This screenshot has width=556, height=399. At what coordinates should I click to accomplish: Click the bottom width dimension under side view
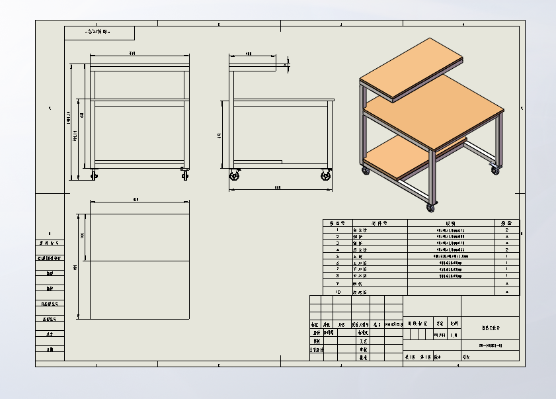tap(278, 188)
